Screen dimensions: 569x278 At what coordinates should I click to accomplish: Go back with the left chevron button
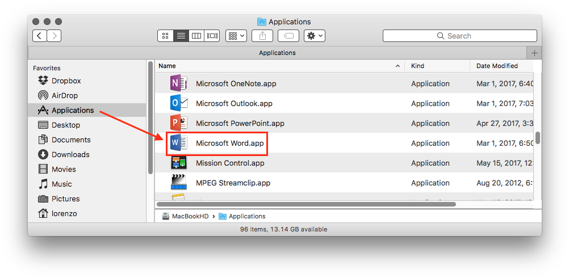coord(40,36)
